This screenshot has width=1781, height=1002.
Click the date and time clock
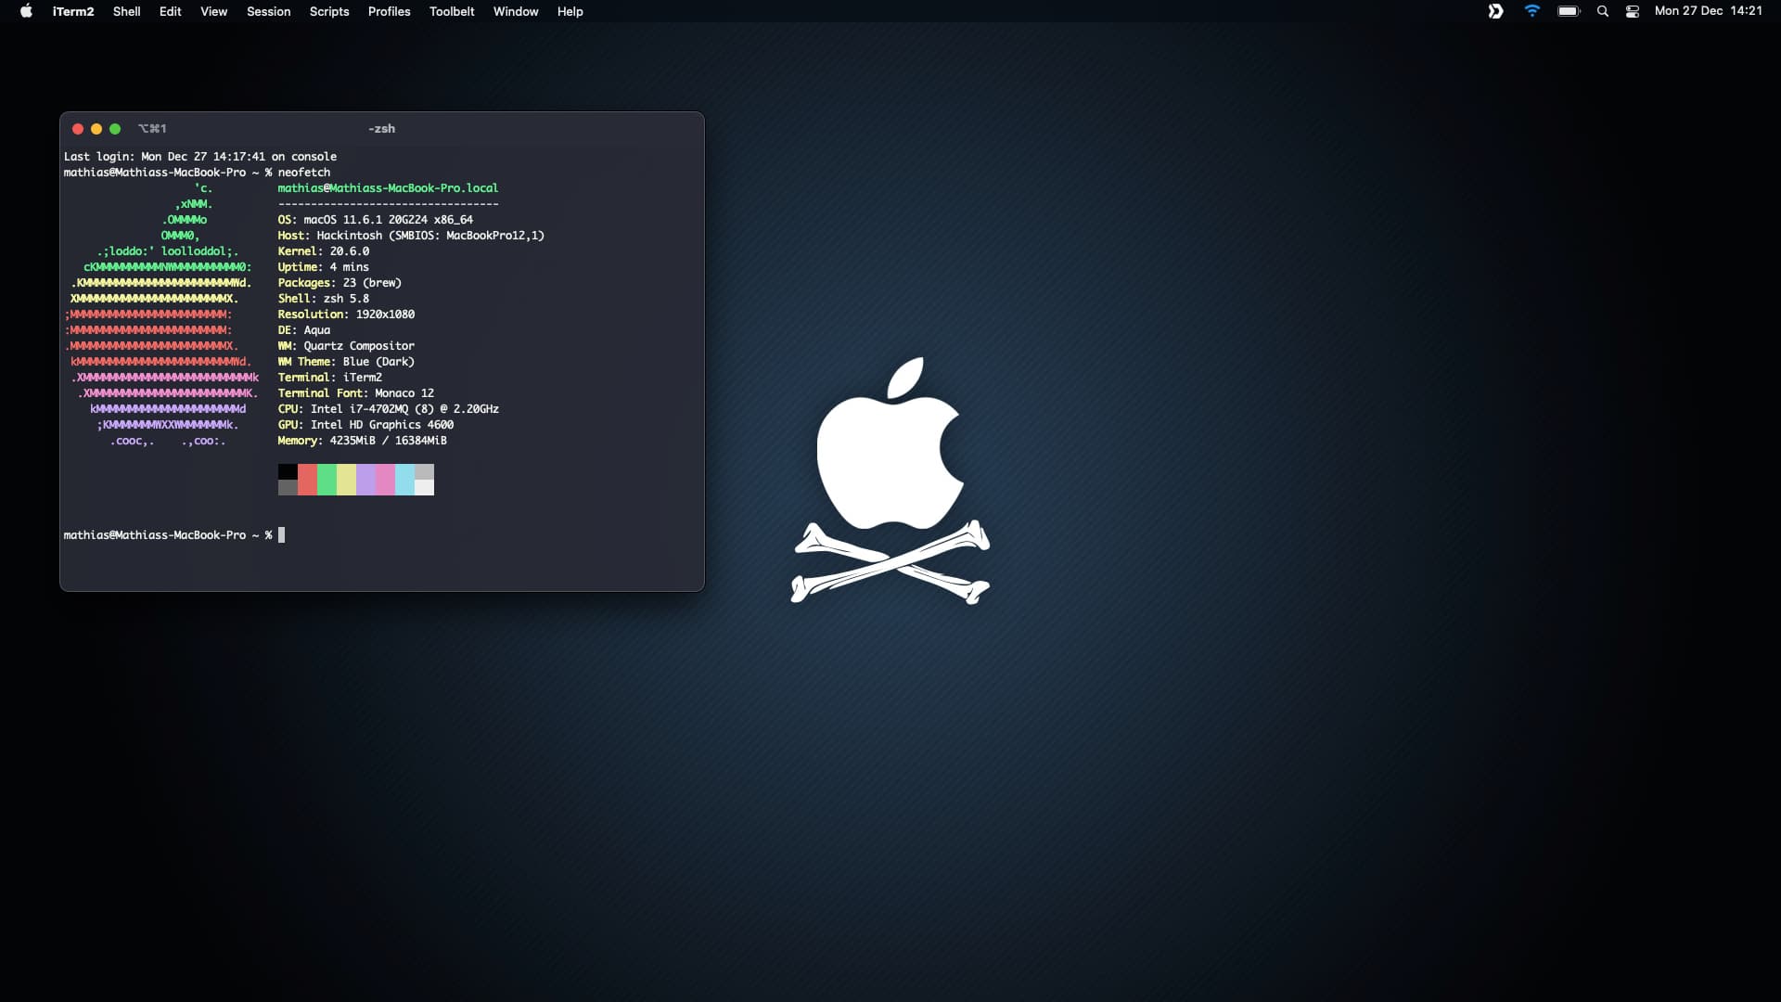1708,11
